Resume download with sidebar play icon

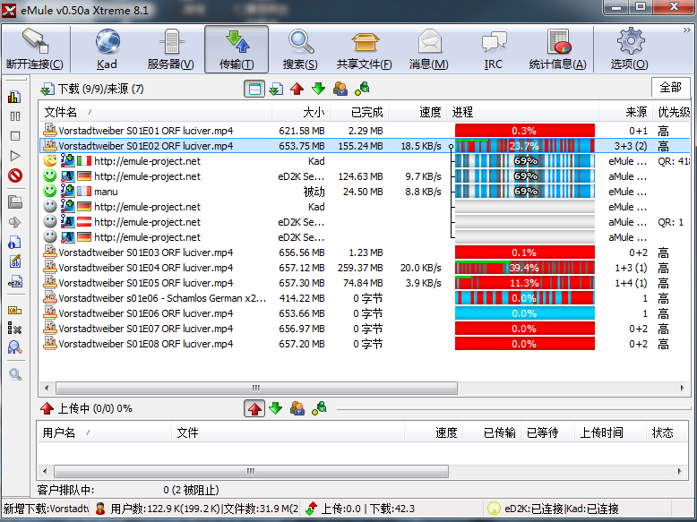click(x=14, y=156)
